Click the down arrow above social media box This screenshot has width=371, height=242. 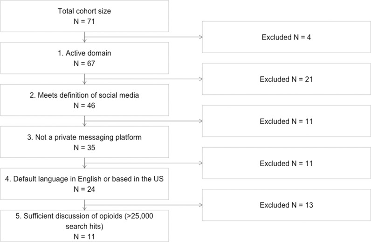click(84, 79)
